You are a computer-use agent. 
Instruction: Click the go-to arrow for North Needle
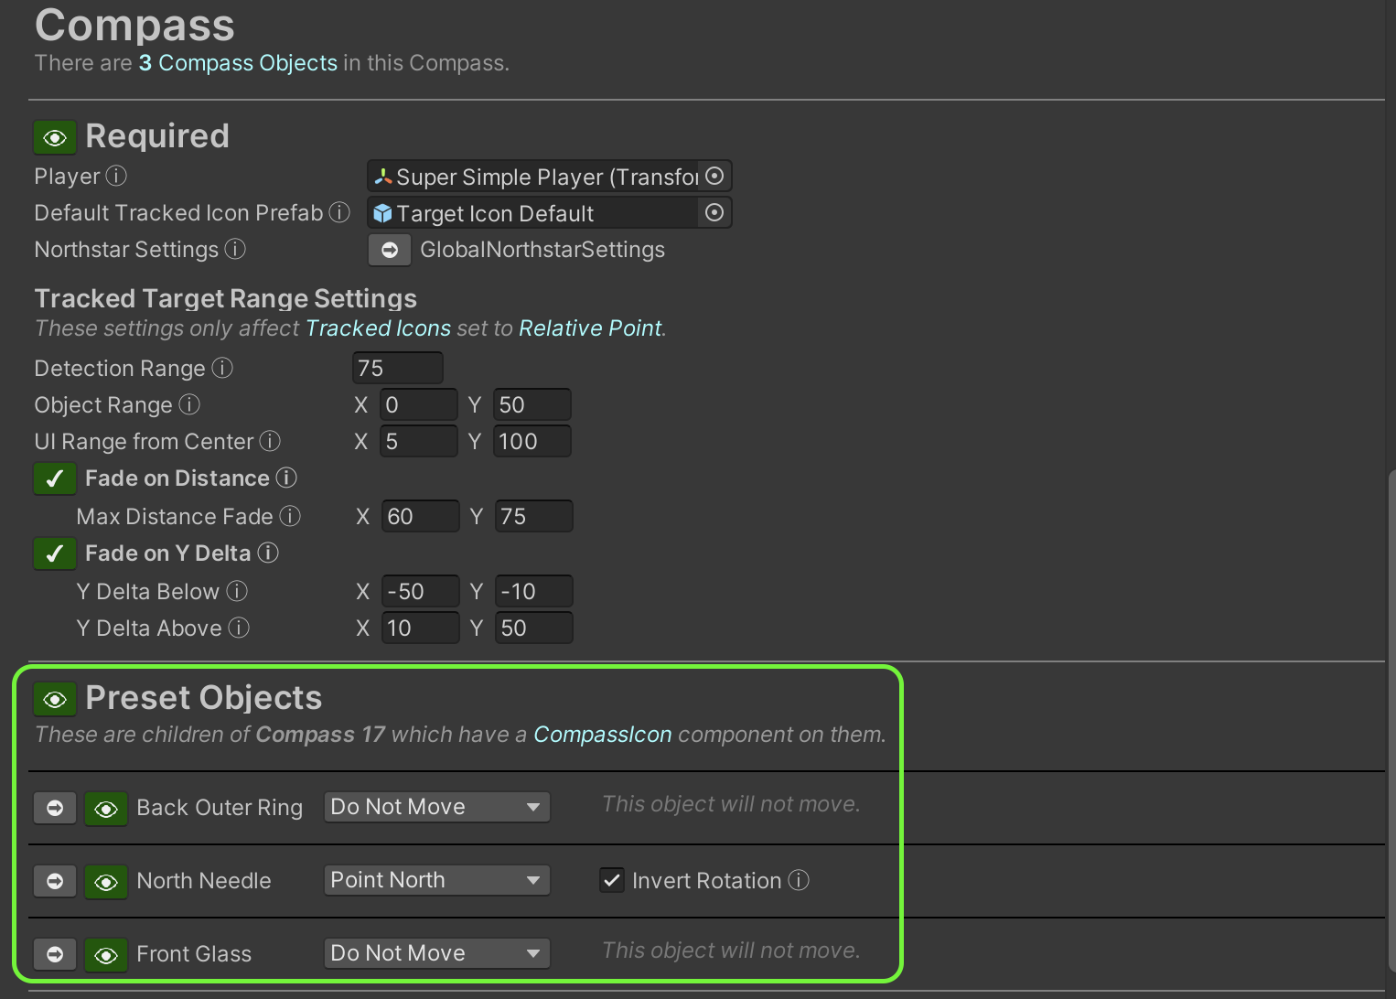55,881
